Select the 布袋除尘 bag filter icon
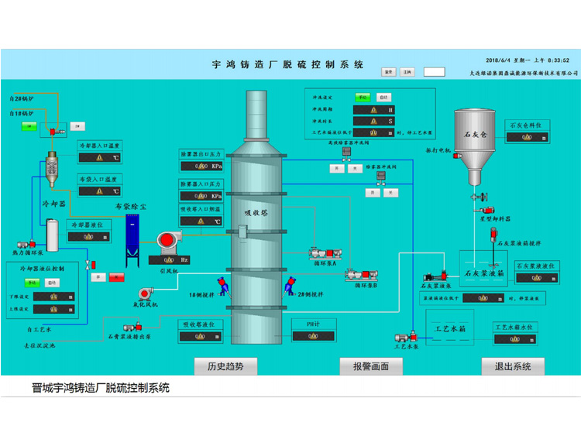The width and height of the screenshot is (581, 436). point(132,240)
